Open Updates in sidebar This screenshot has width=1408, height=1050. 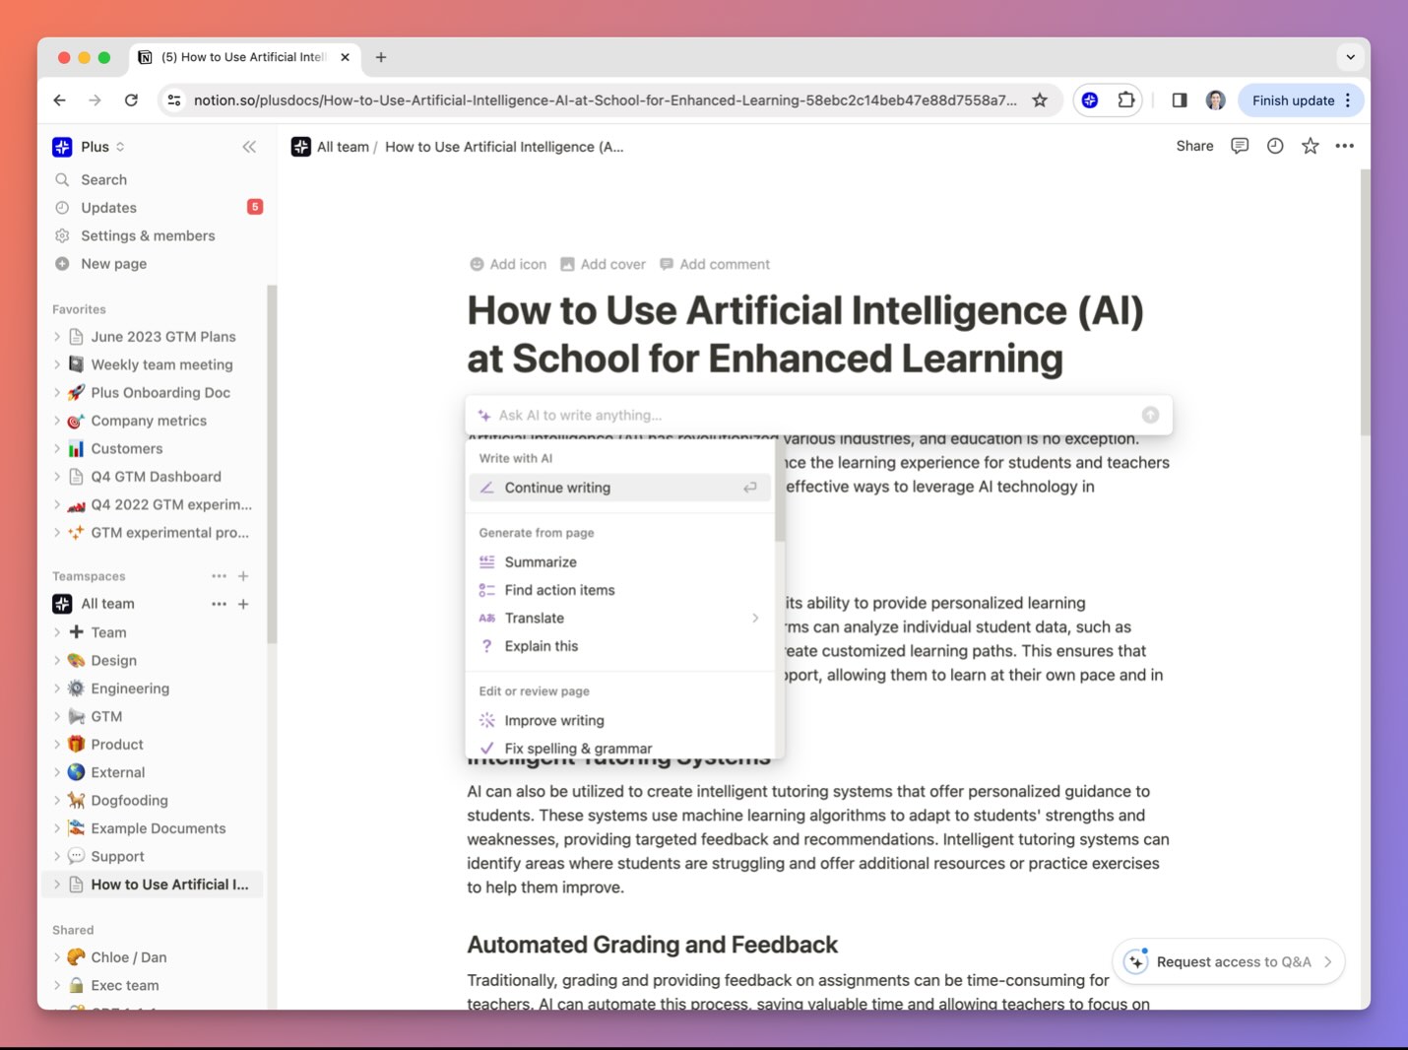108,208
